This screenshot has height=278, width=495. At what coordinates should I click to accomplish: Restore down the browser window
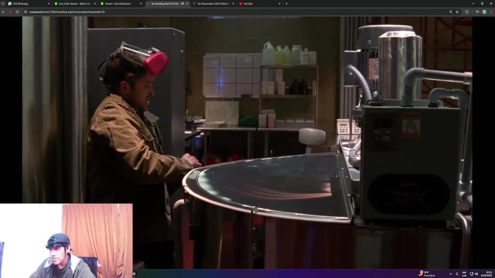[x=482, y=3]
